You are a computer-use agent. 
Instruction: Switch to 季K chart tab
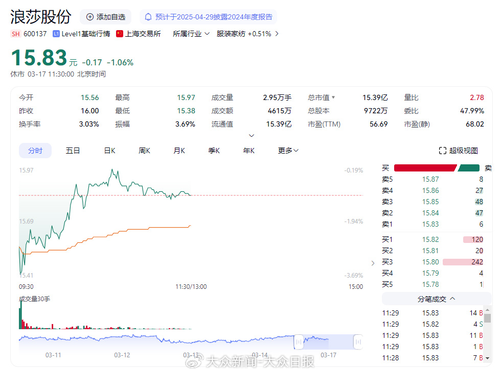pyautogui.click(x=214, y=151)
